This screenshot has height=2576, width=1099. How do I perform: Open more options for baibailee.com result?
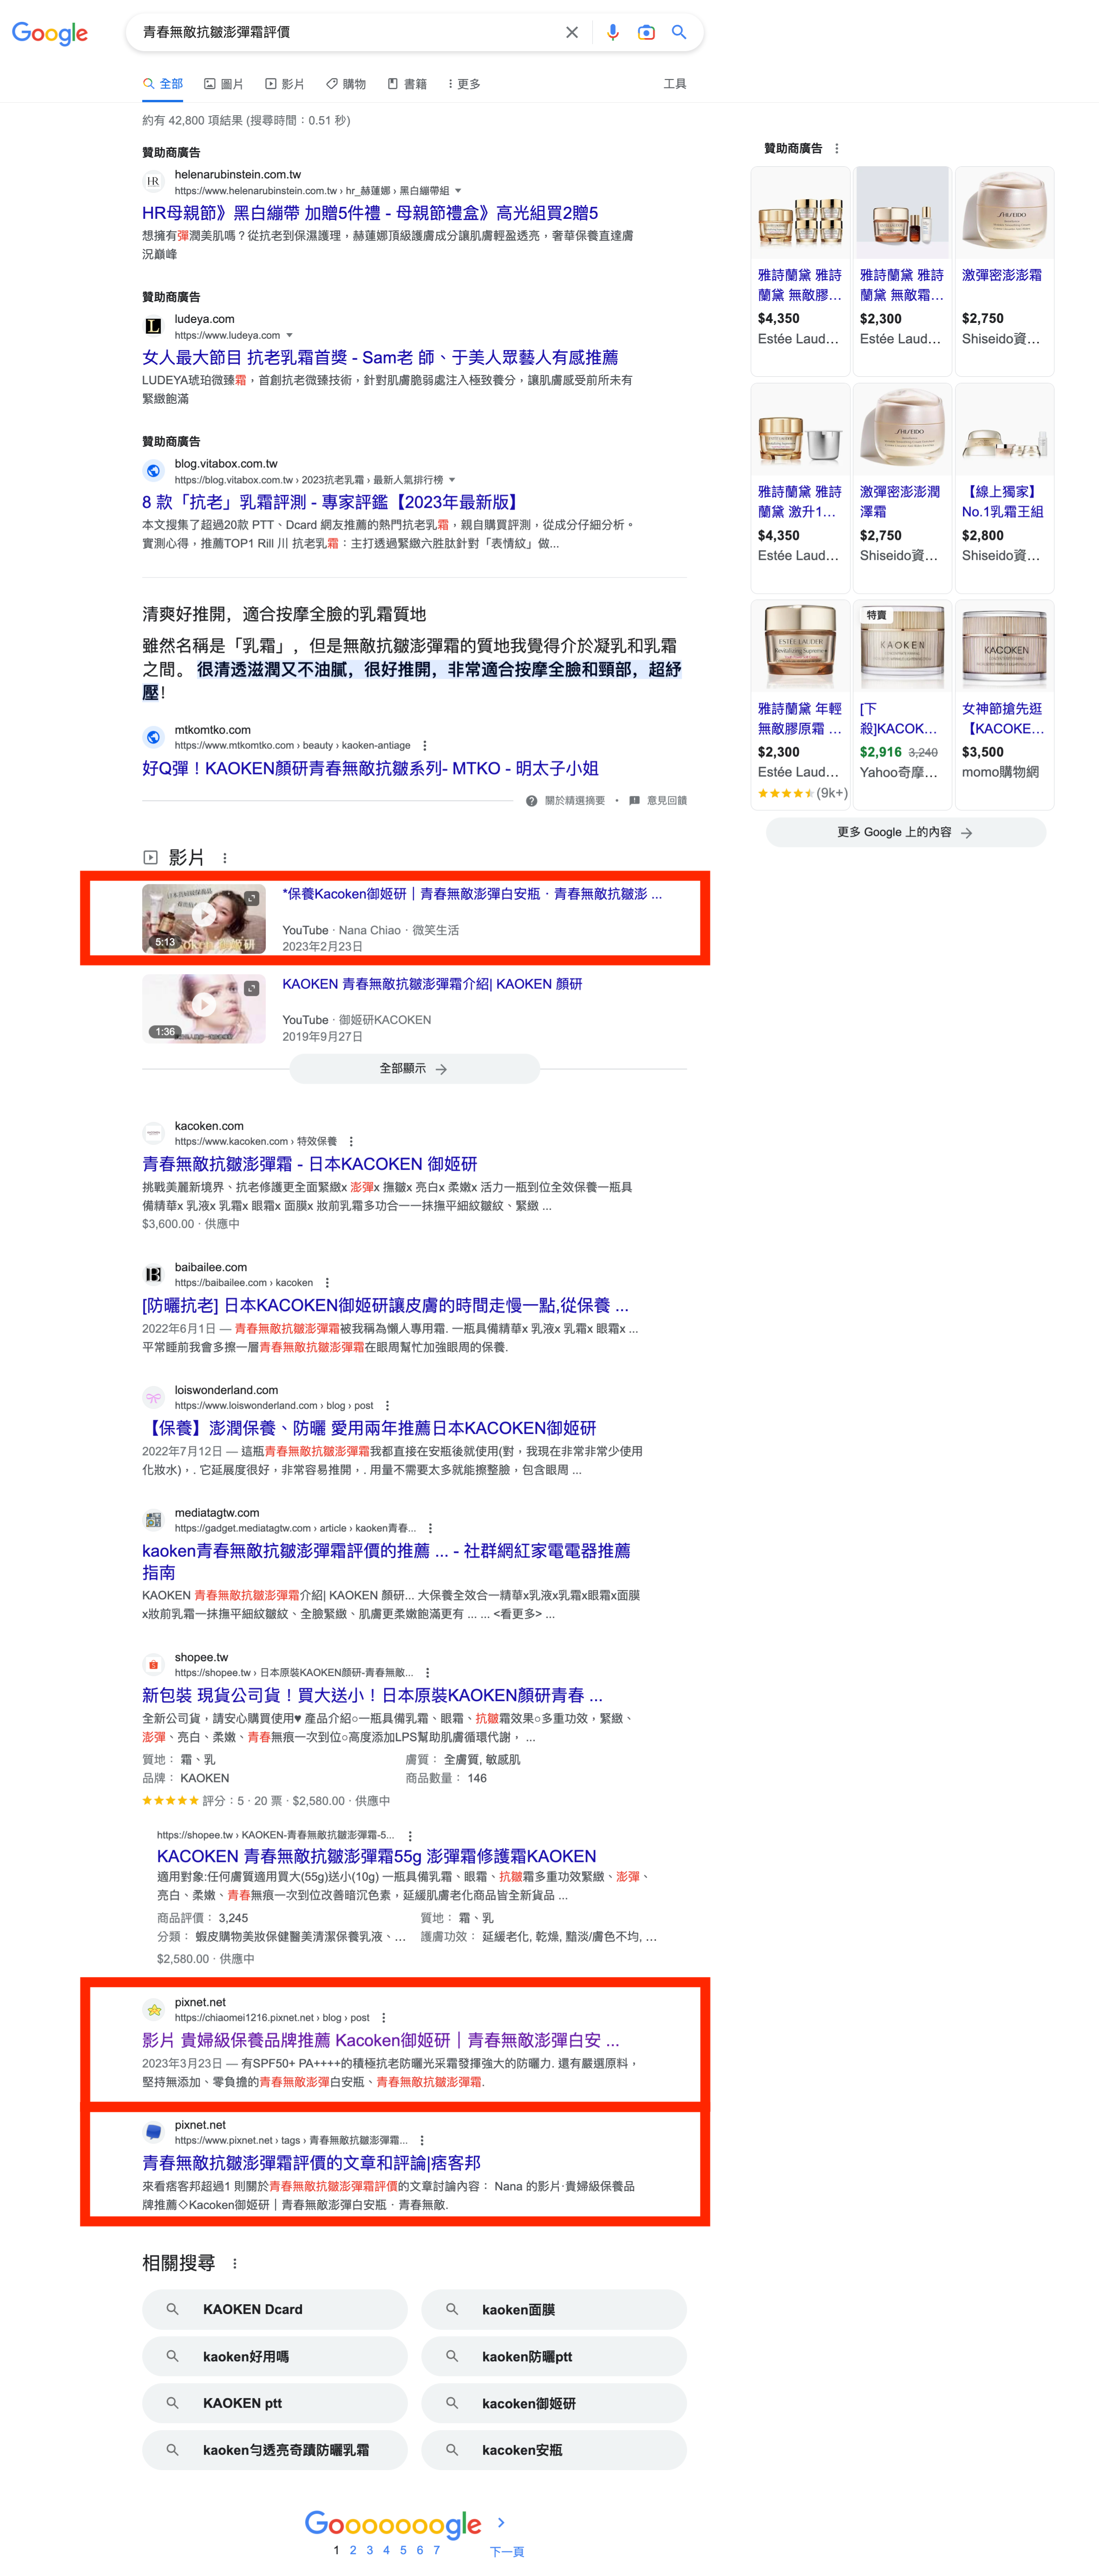click(327, 1282)
